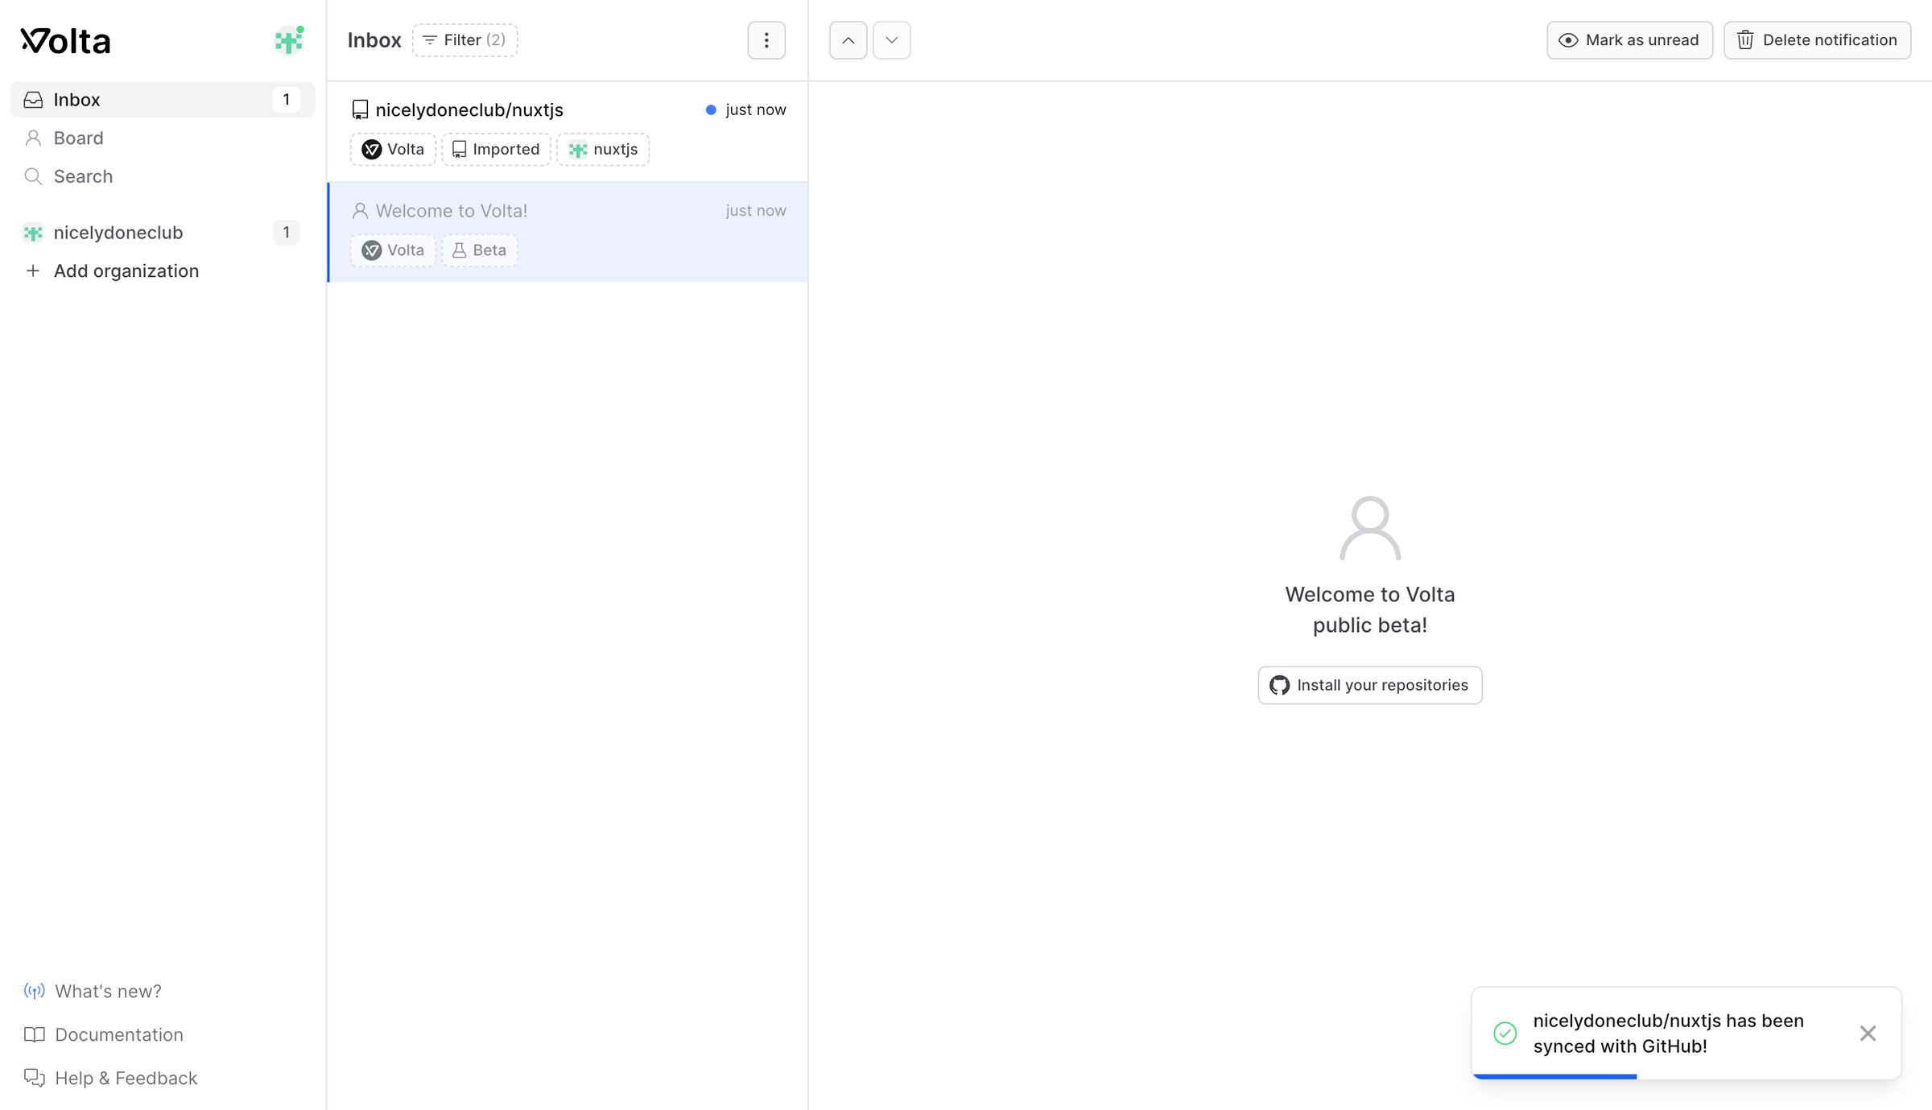
Task: Click the nuxtjs tag
Action: point(603,150)
